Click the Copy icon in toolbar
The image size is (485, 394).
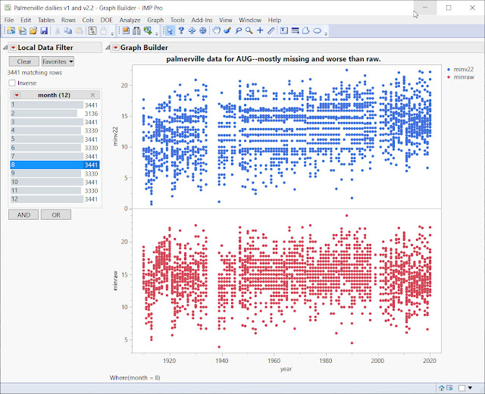click(68, 30)
